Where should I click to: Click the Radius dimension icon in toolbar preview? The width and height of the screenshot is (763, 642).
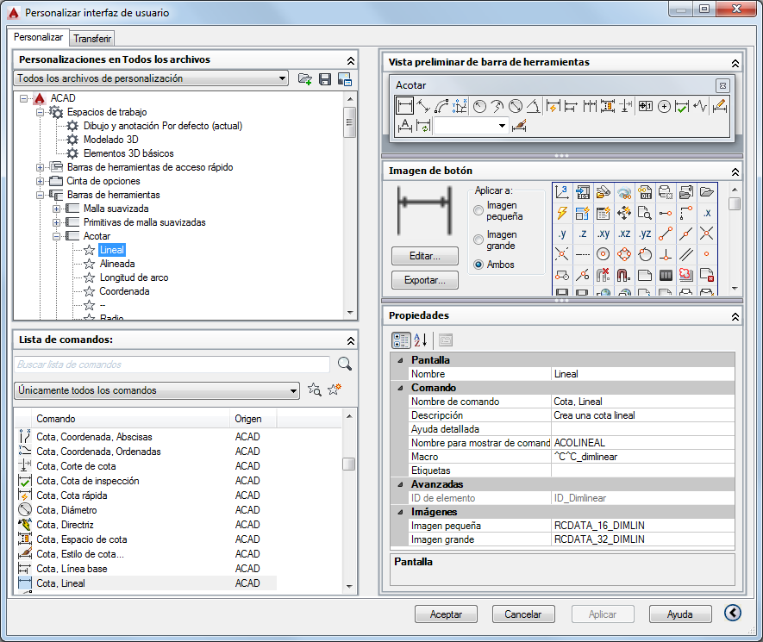(x=480, y=105)
